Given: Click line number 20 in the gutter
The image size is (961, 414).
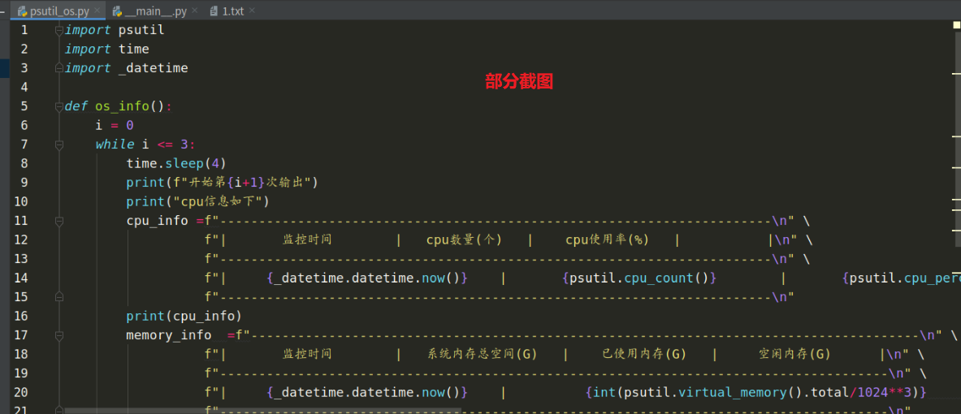Looking at the screenshot, I should [20, 393].
